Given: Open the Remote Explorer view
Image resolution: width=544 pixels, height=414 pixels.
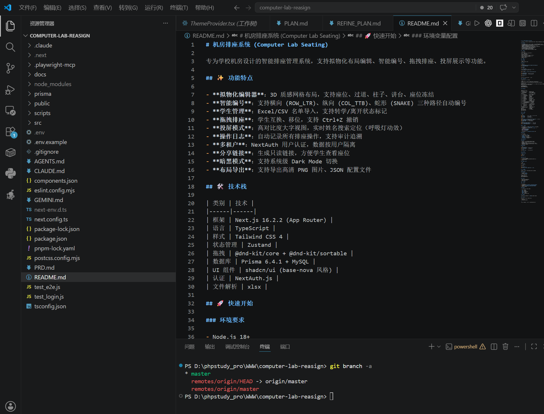Looking at the screenshot, I should pos(10,110).
